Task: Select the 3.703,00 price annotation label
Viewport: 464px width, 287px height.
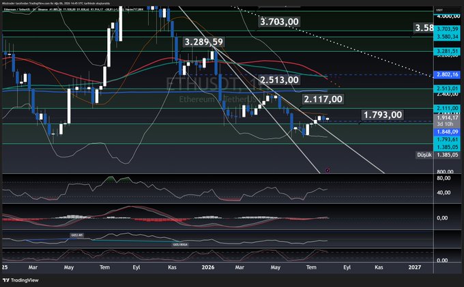Action: (279, 22)
